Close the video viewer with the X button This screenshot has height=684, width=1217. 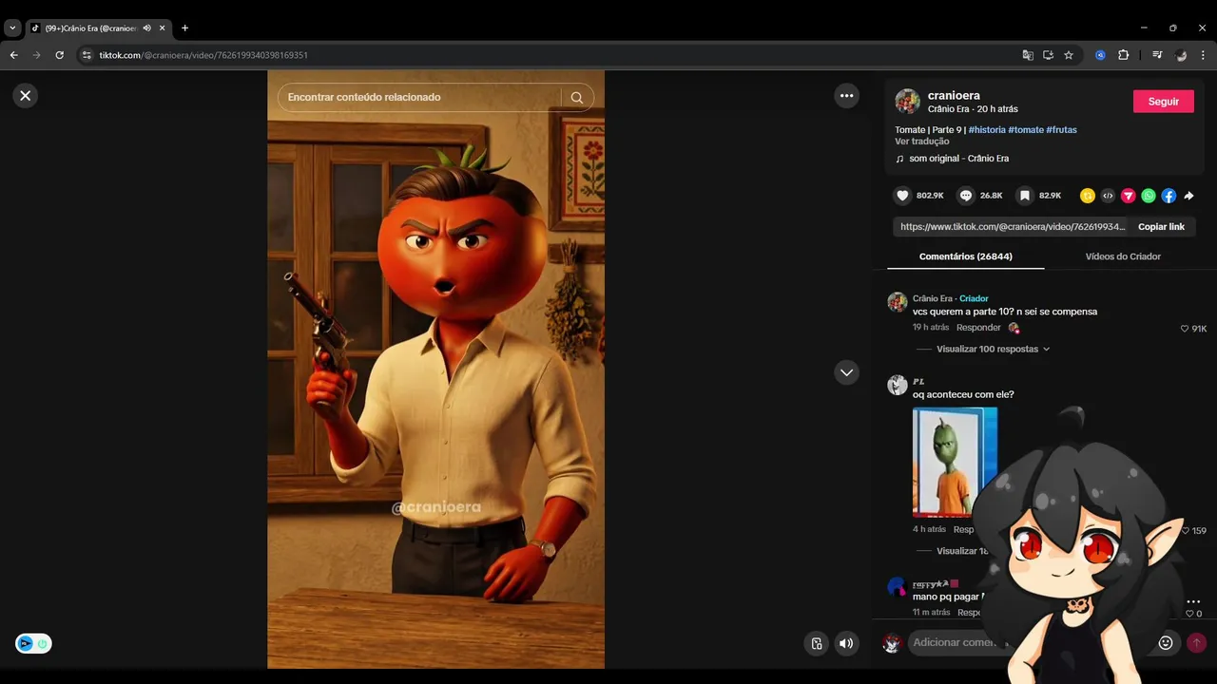(26, 95)
